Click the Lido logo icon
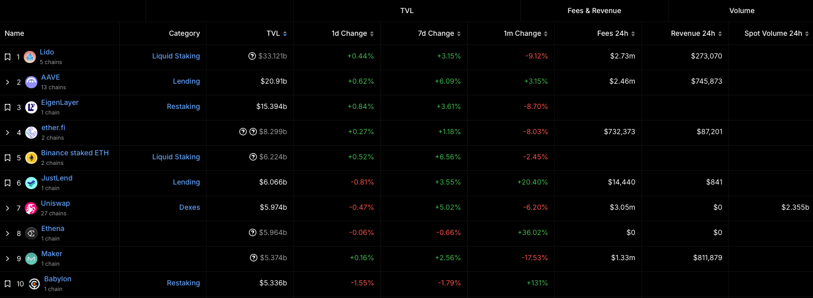The width and height of the screenshot is (813, 298). point(30,57)
